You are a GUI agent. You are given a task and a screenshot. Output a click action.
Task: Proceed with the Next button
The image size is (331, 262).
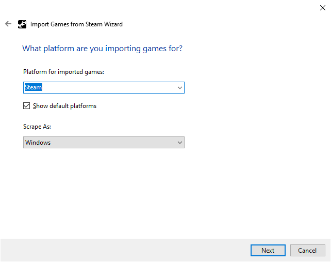pos(268,250)
